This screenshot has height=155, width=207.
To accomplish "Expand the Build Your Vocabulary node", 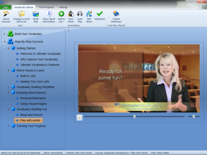I will (4, 34).
